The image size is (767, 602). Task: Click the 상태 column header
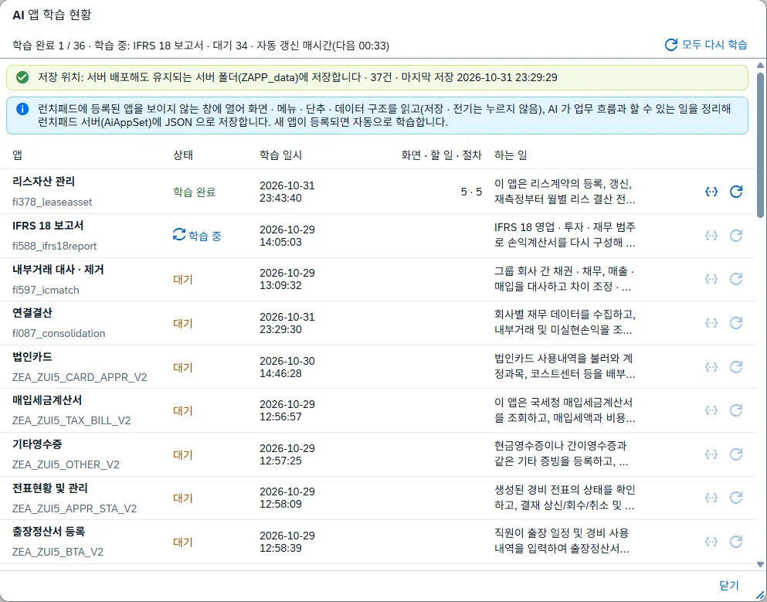(x=183, y=155)
